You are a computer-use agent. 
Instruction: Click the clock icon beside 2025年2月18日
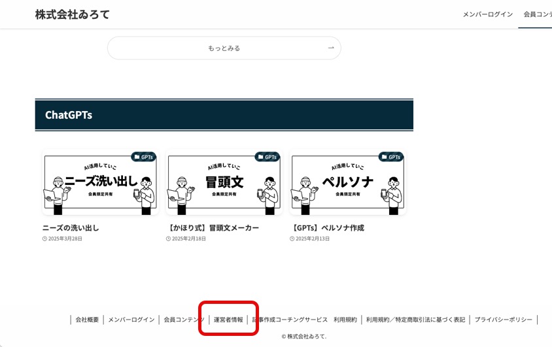(x=168, y=239)
